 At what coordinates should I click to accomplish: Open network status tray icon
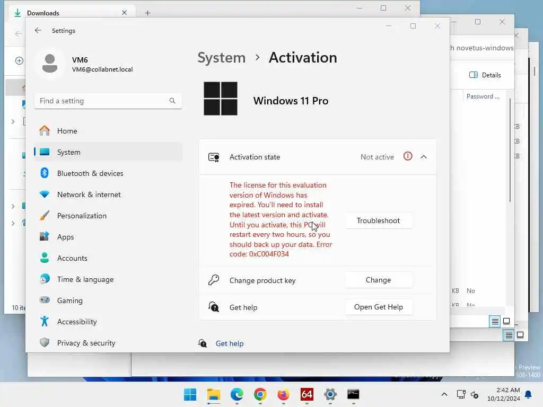click(461, 394)
